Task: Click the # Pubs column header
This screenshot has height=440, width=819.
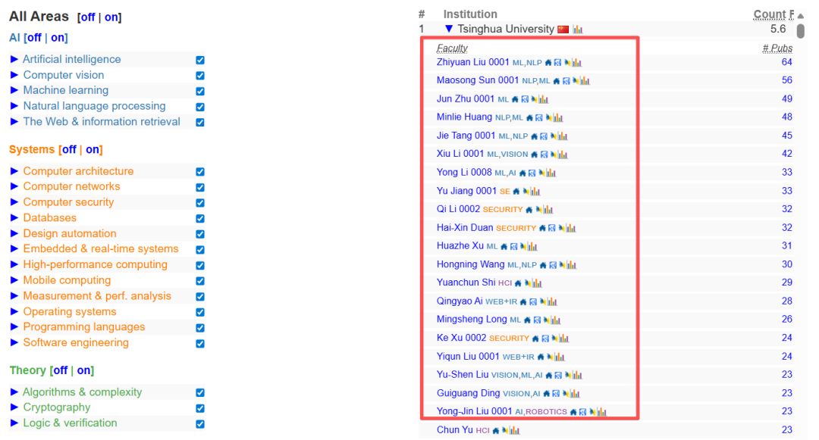Action: pos(777,48)
